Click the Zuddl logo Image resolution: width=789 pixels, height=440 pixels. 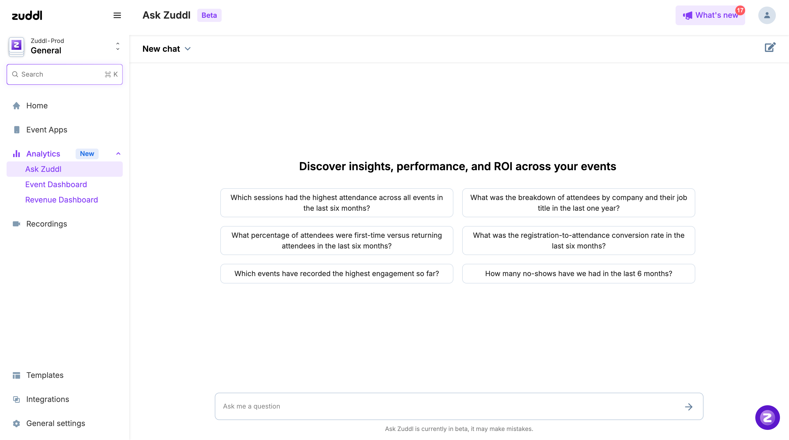tap(27, 15)
